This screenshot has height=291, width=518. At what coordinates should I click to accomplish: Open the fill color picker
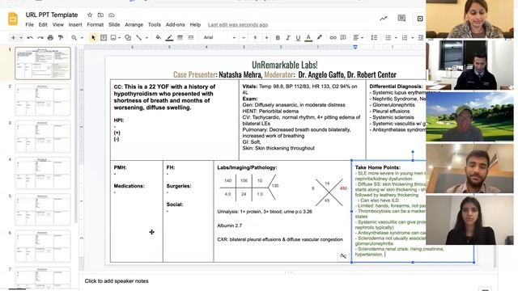[159, 38]
